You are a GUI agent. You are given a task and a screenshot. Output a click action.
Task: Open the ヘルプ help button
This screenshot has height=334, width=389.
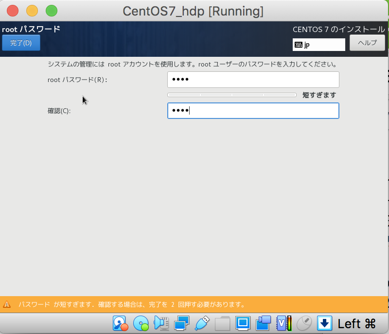pyautogui.click(x=367, y=43)
